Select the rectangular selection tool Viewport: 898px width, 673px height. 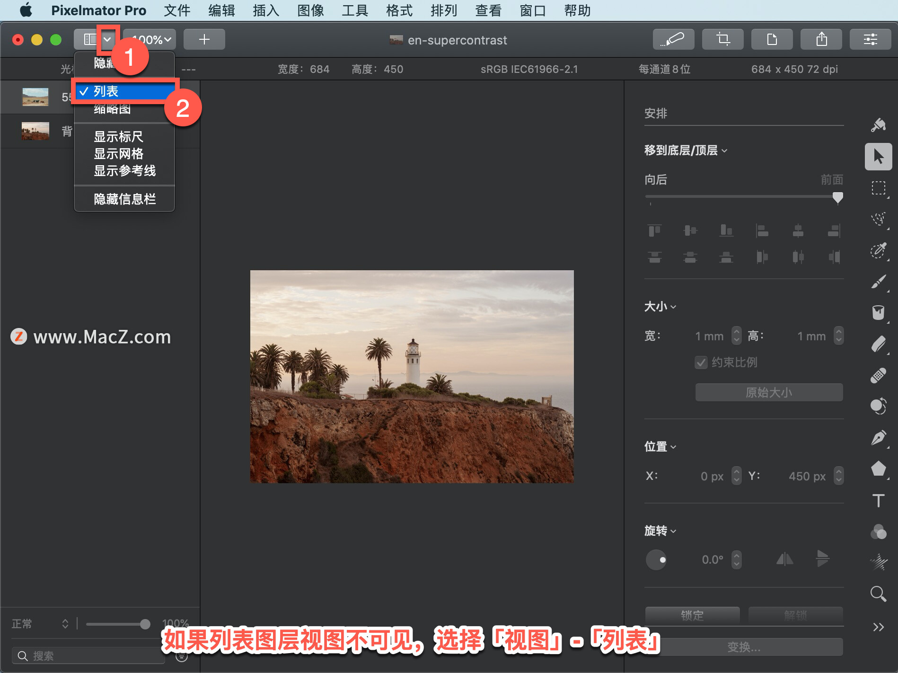click(878, 188)
